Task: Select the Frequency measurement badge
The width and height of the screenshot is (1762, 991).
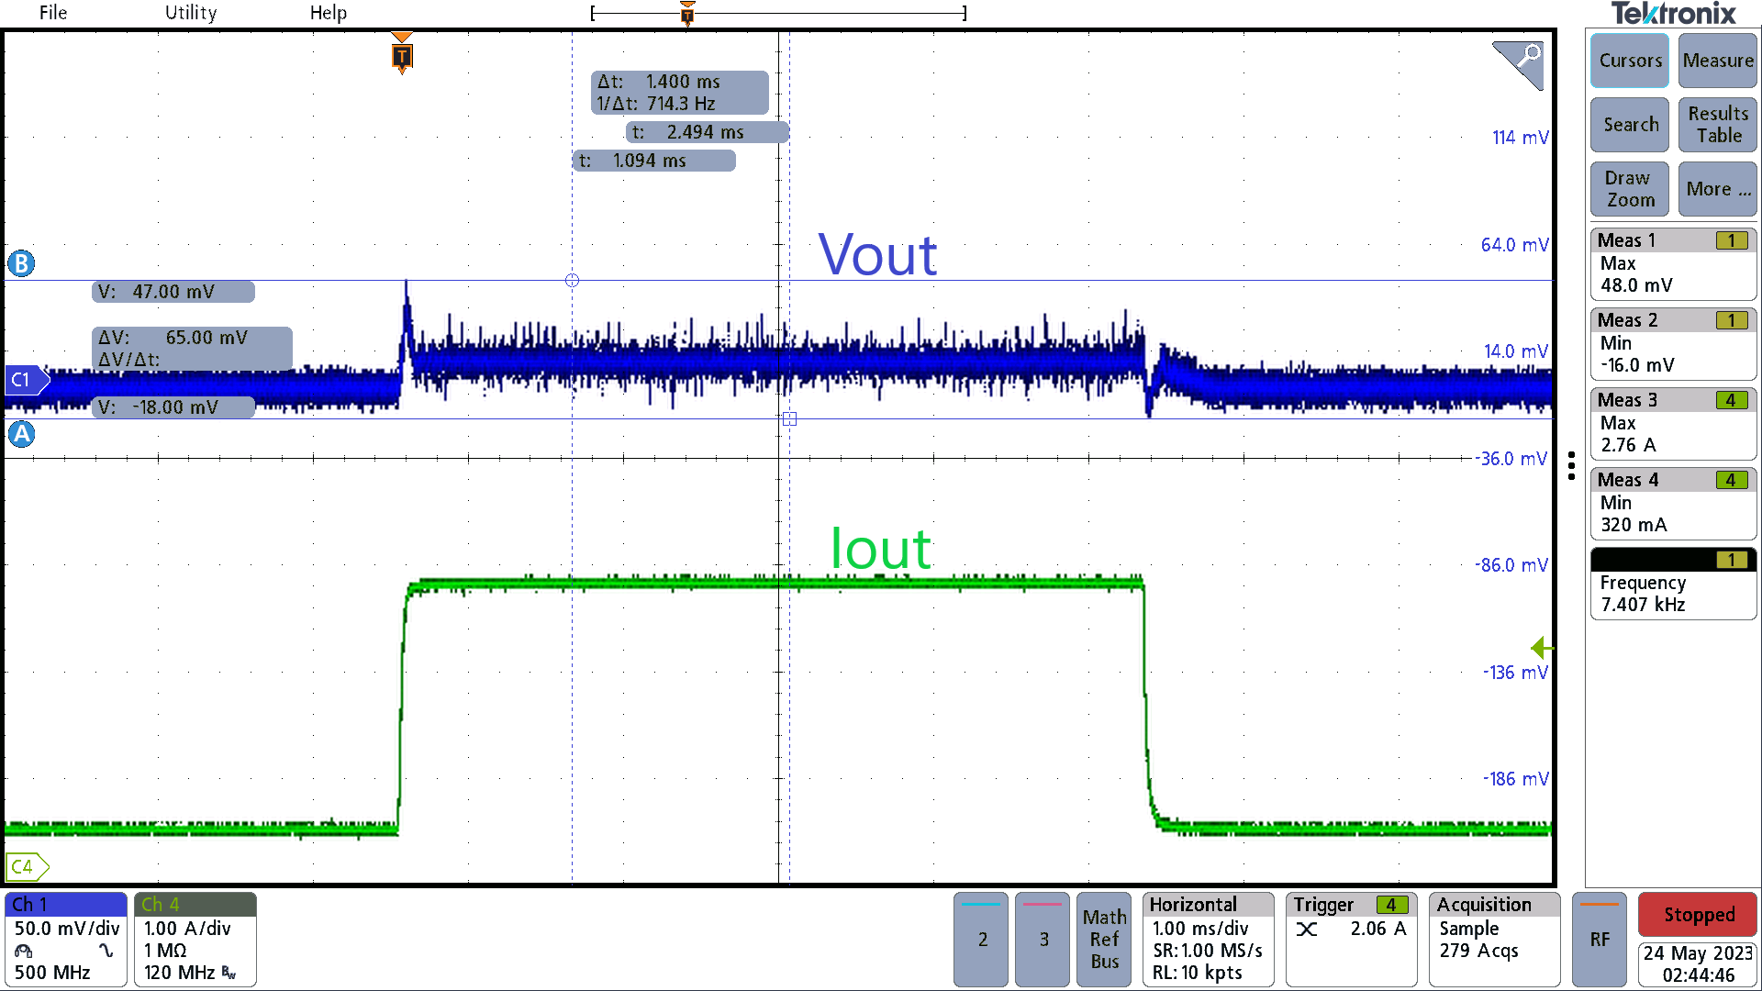Action: (x=1672, y=584)
